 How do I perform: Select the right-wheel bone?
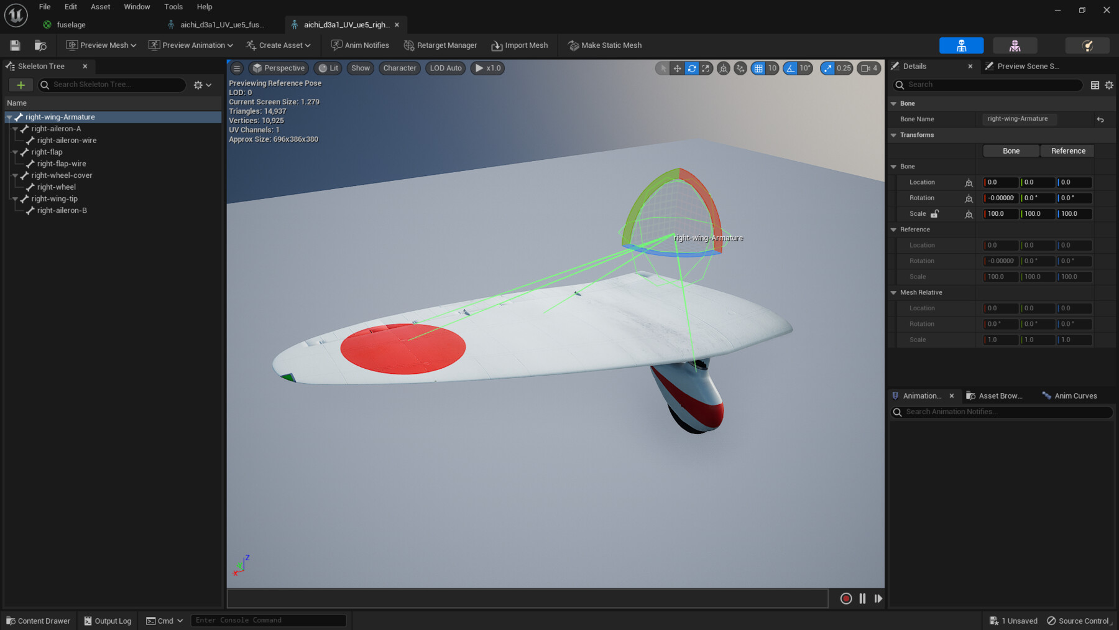pos(56,187)
